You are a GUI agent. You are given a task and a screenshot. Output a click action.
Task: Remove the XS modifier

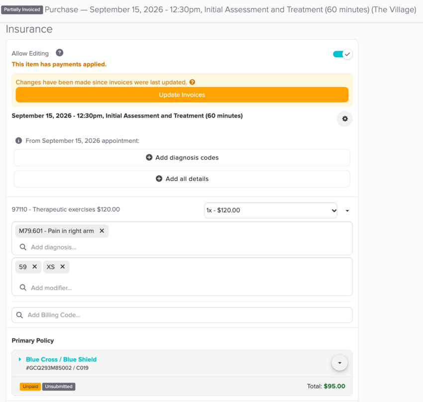pyautogui.click(x=63, y=267)
